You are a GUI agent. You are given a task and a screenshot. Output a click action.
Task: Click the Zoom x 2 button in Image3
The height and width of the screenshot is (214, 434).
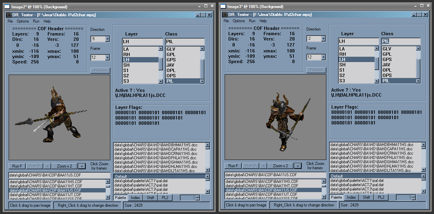click(280, 166)
